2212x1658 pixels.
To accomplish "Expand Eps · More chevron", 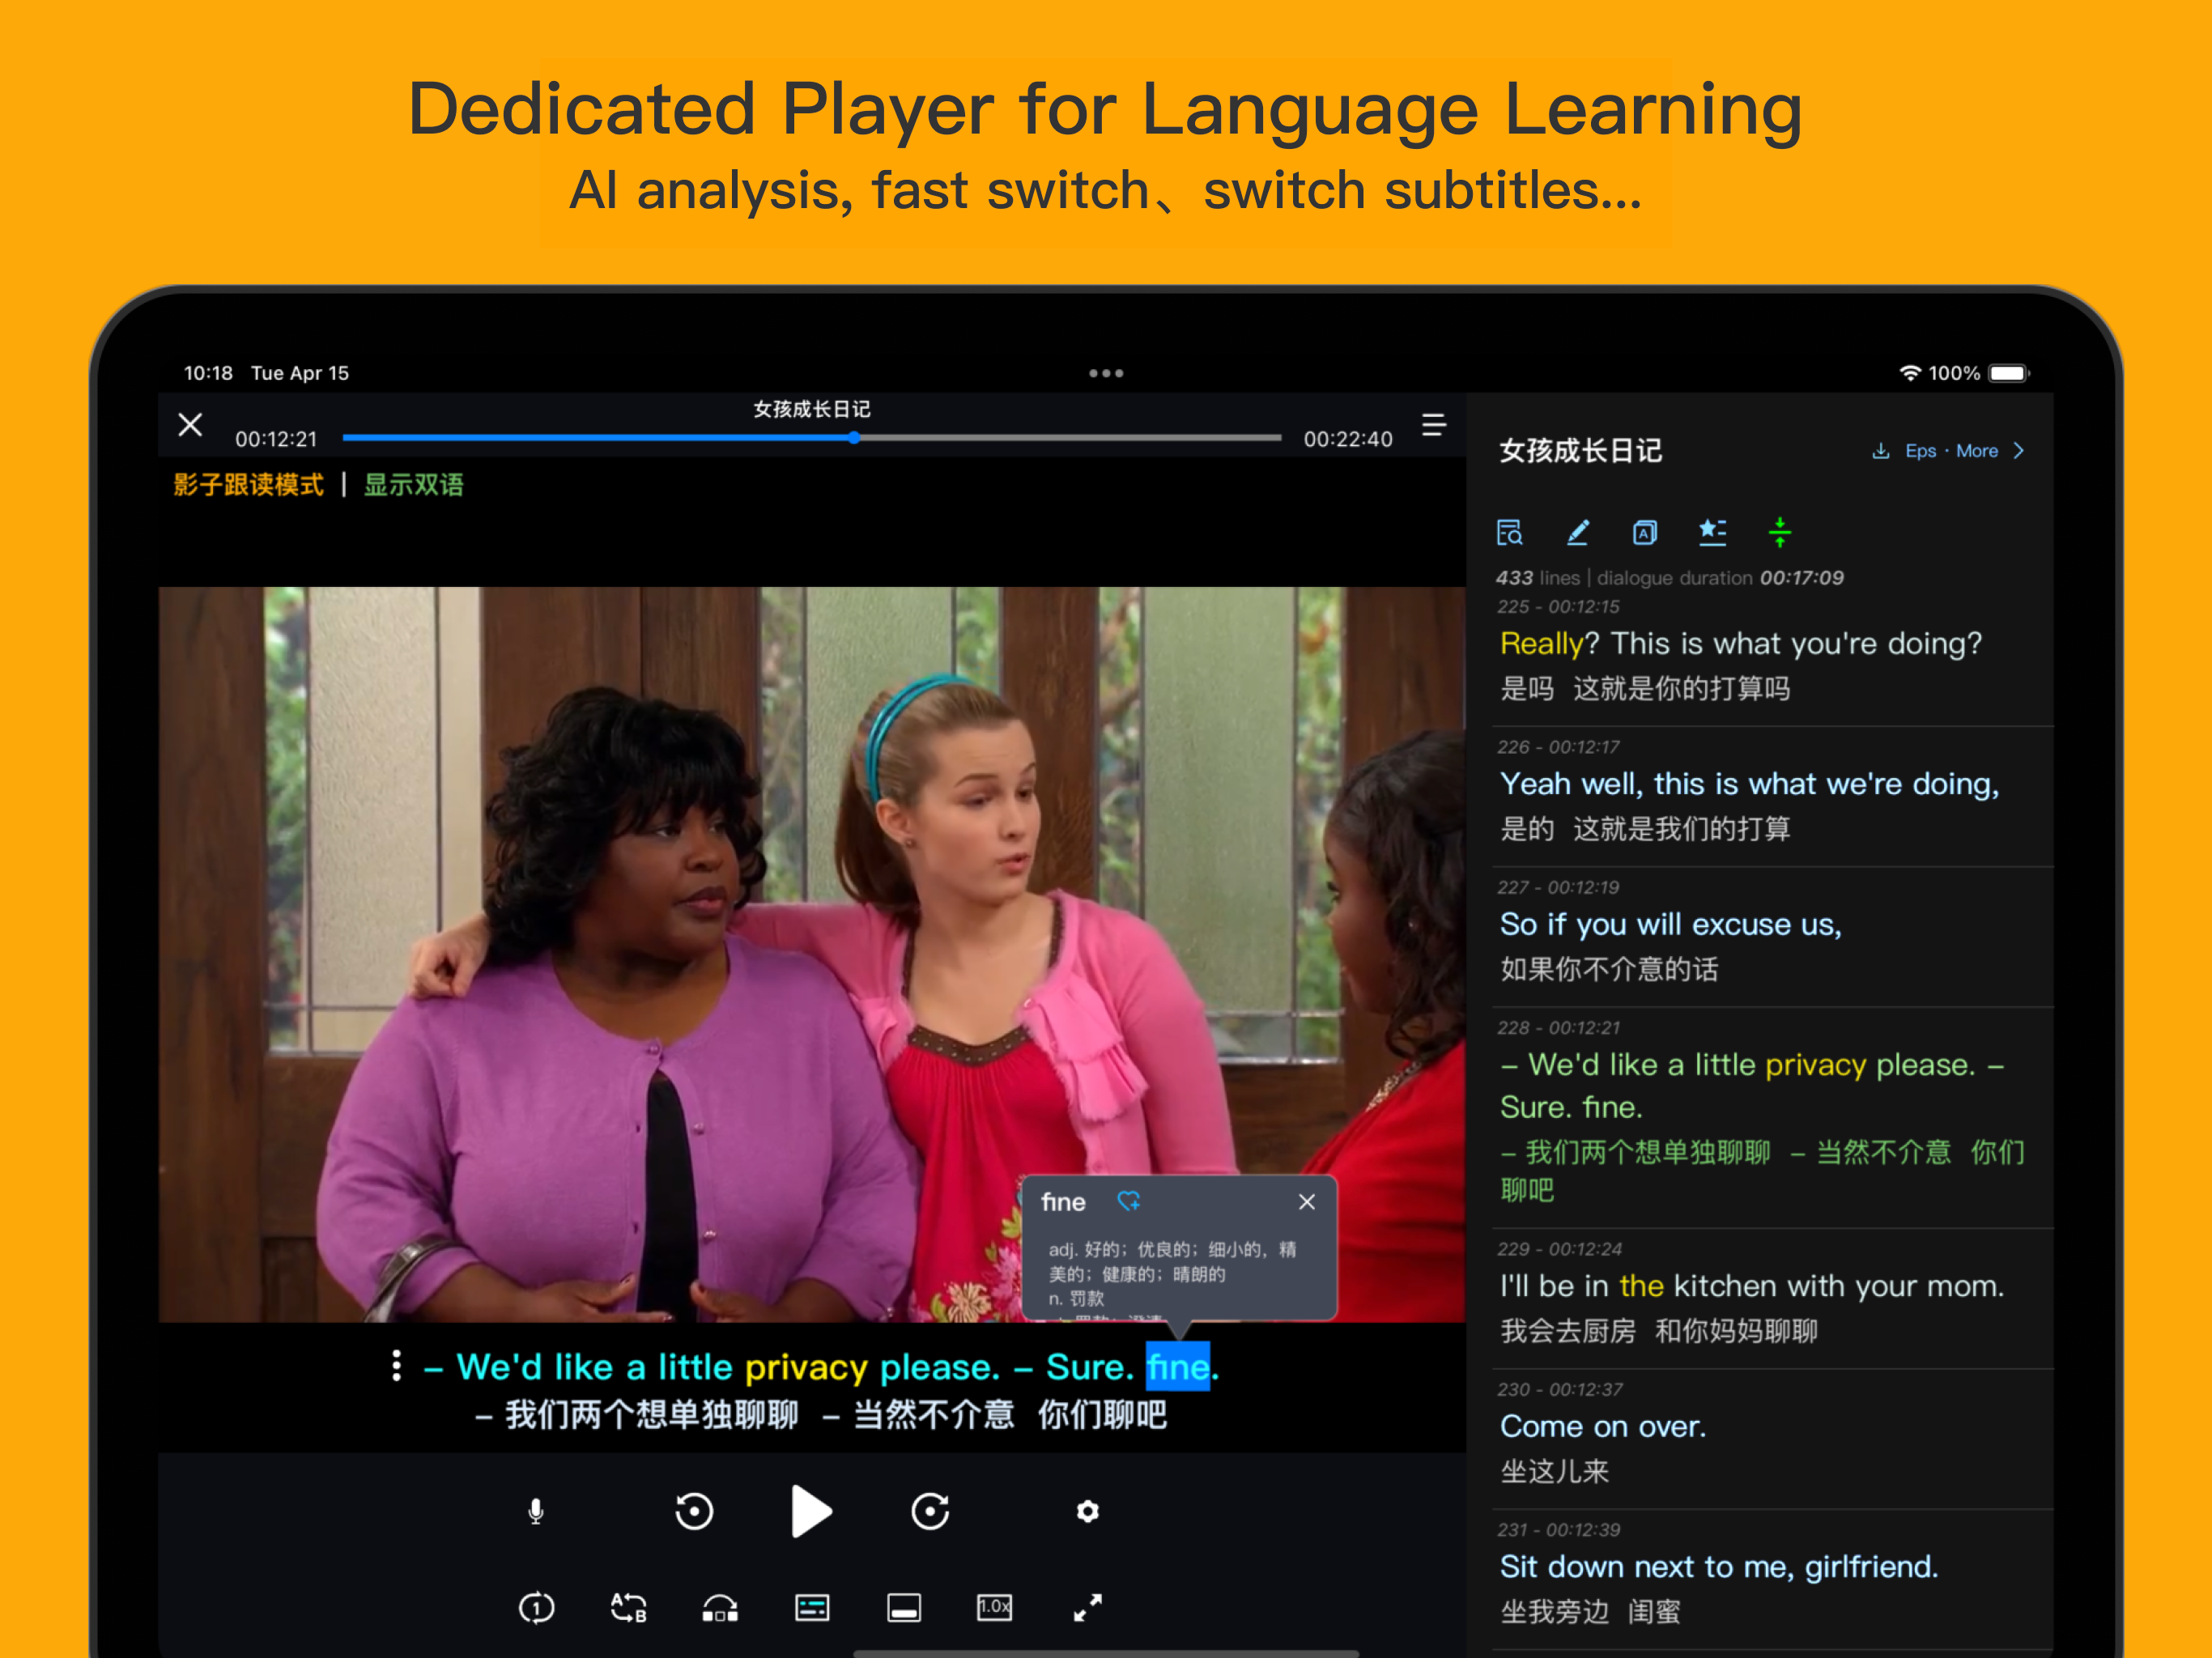I will 2018,451.
